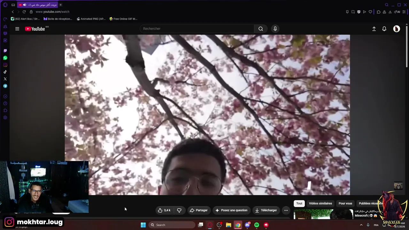
Task: Open Telegram in the Opera sidebar
Action: [5, 86]
